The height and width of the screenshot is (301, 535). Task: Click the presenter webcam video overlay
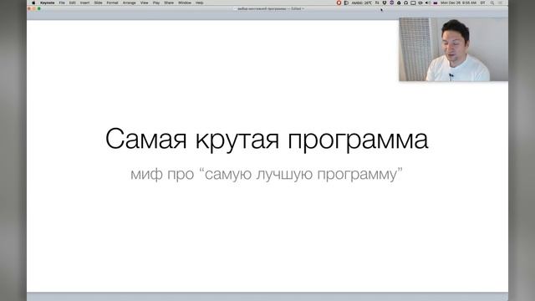(453, 49)
